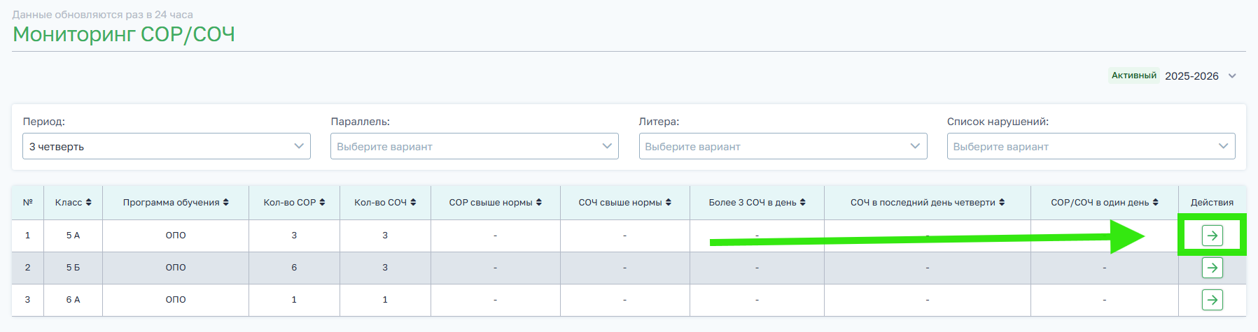Viewport: 1258px width, 332px height.
Task: Click the № column header
Action: (28, 203)
